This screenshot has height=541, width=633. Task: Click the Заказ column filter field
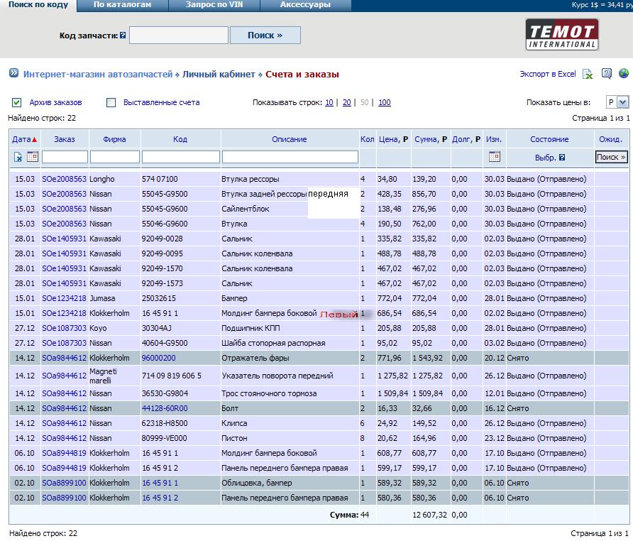coord(65,157)
